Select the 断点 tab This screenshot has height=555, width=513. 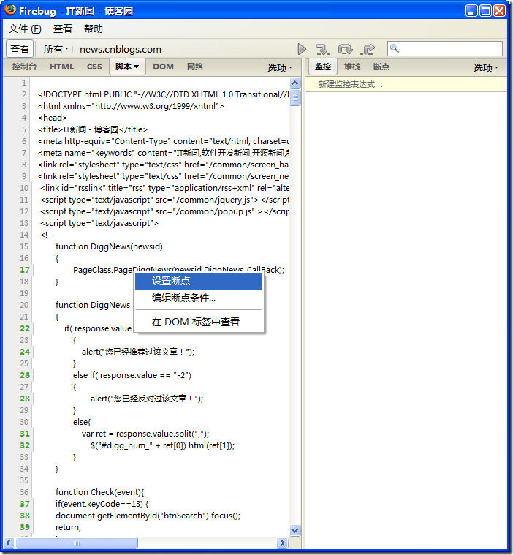coord(381,67)
